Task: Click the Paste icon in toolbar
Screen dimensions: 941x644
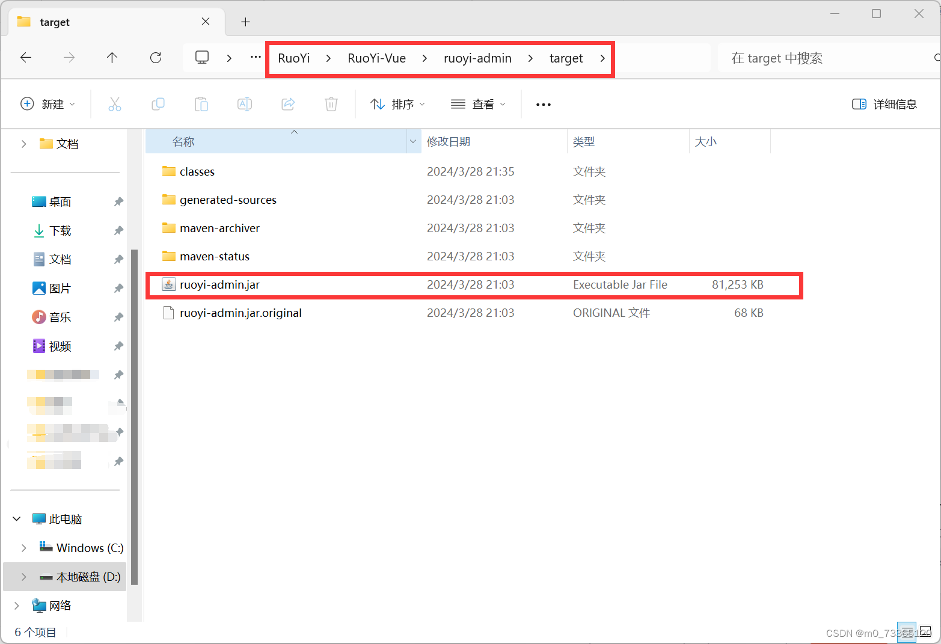Action: click(201, 103)
